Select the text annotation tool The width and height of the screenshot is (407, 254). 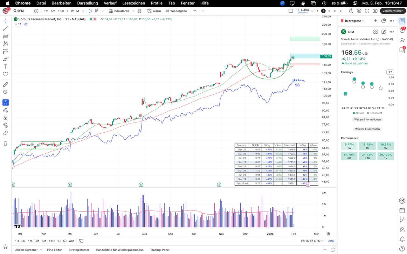pos(5,66)
